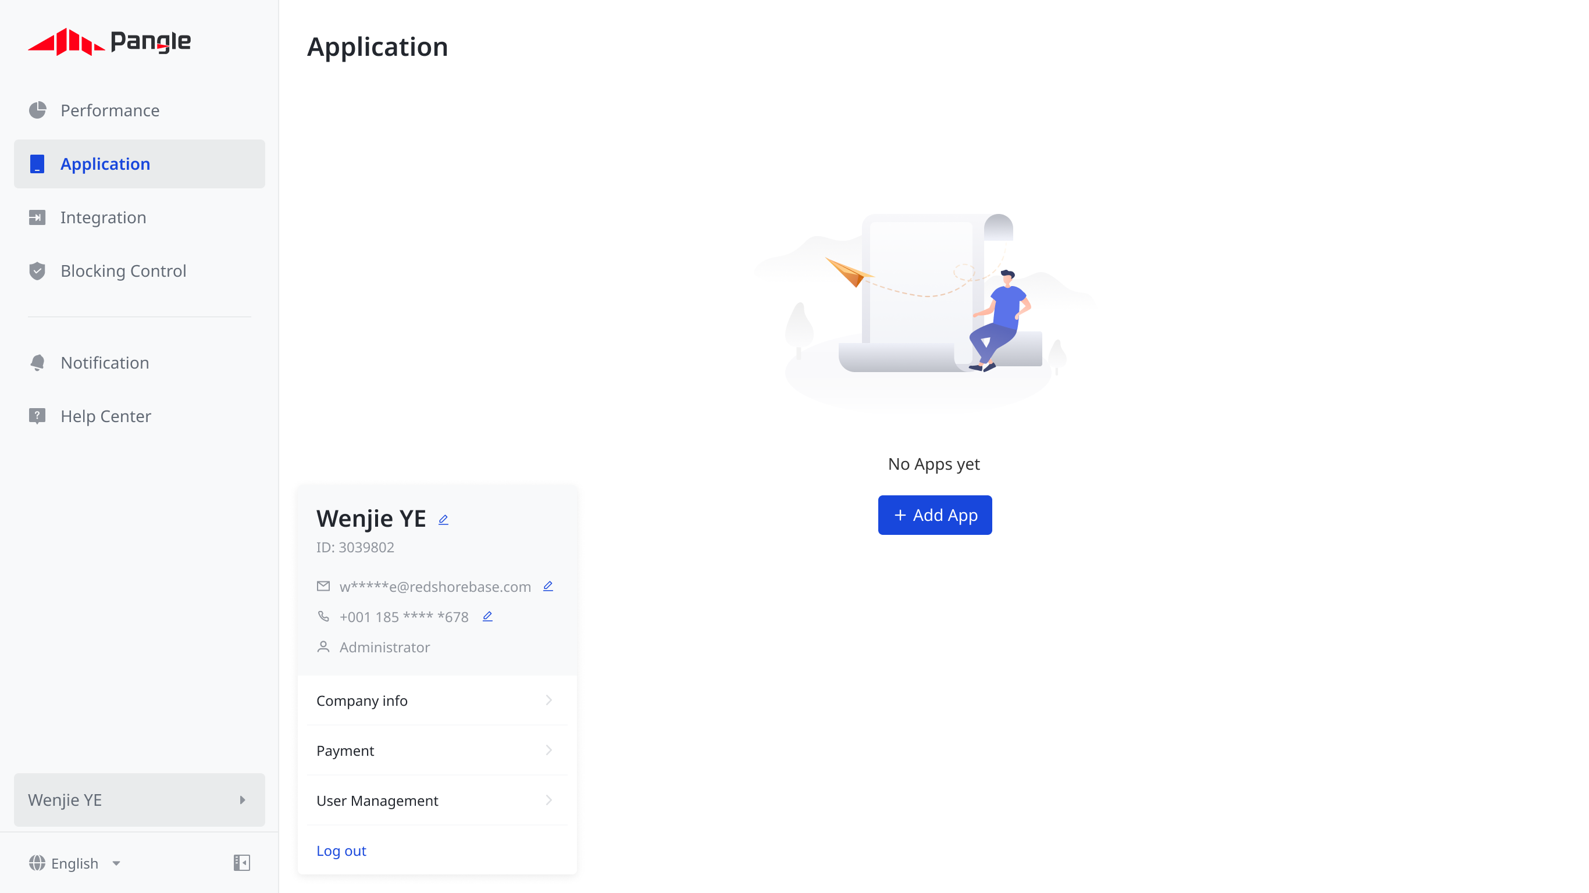Open the User Management menu entry

click(x=437, y=801)
